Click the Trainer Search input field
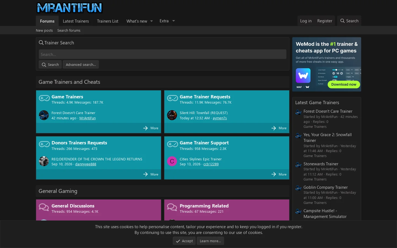397x248 pixels. (163, 54)
